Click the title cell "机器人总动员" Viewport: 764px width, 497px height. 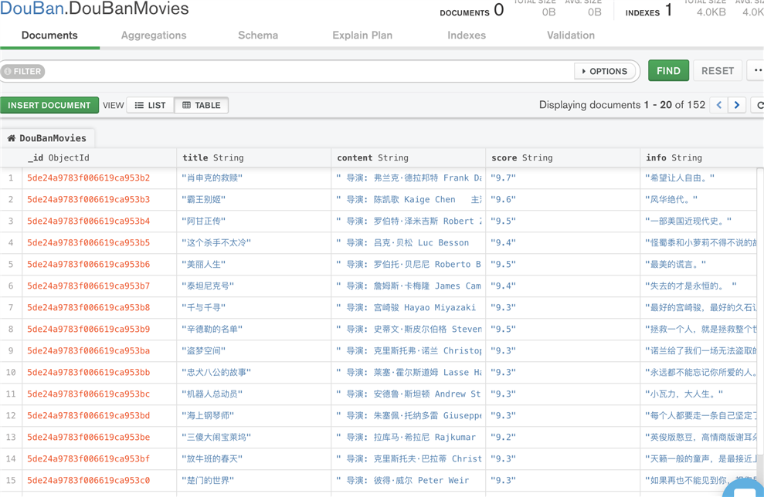[x=253, y=394]
